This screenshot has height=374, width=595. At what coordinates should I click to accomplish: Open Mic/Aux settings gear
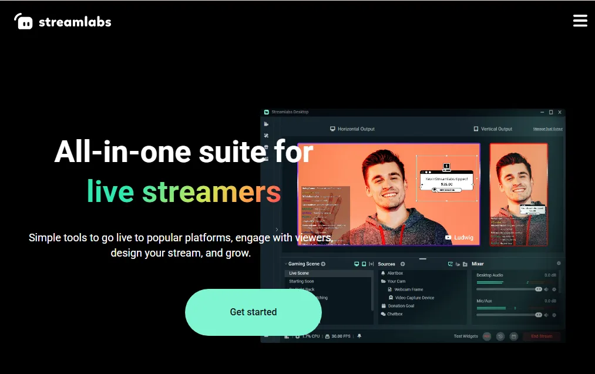pos(554,315)
